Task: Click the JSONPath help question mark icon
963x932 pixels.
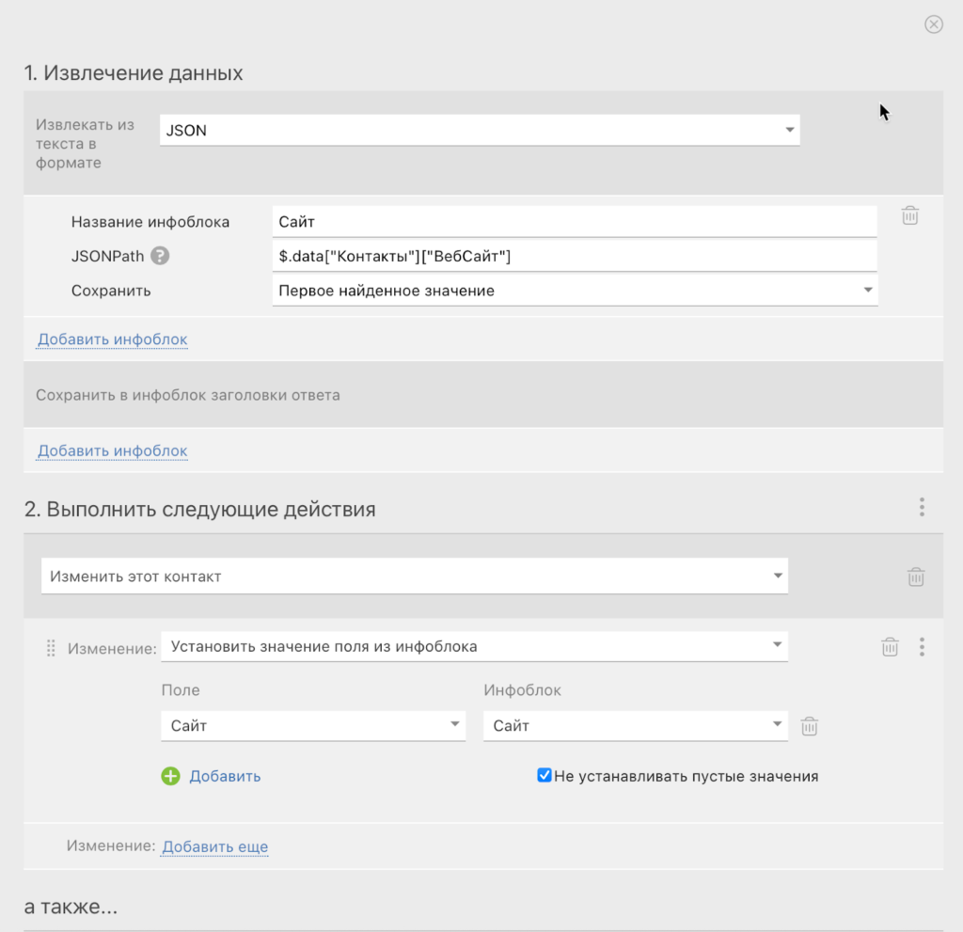Action: coord(161,256)
